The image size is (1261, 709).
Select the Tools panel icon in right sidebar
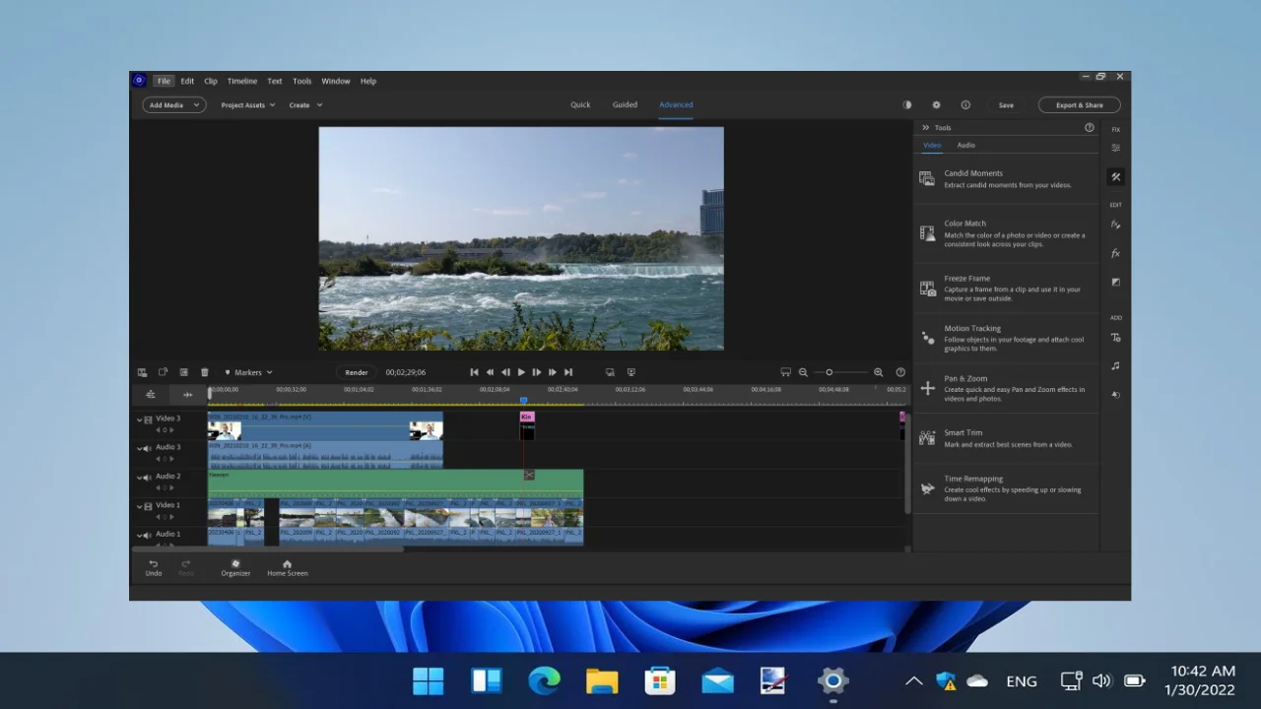coord(1116,177)
